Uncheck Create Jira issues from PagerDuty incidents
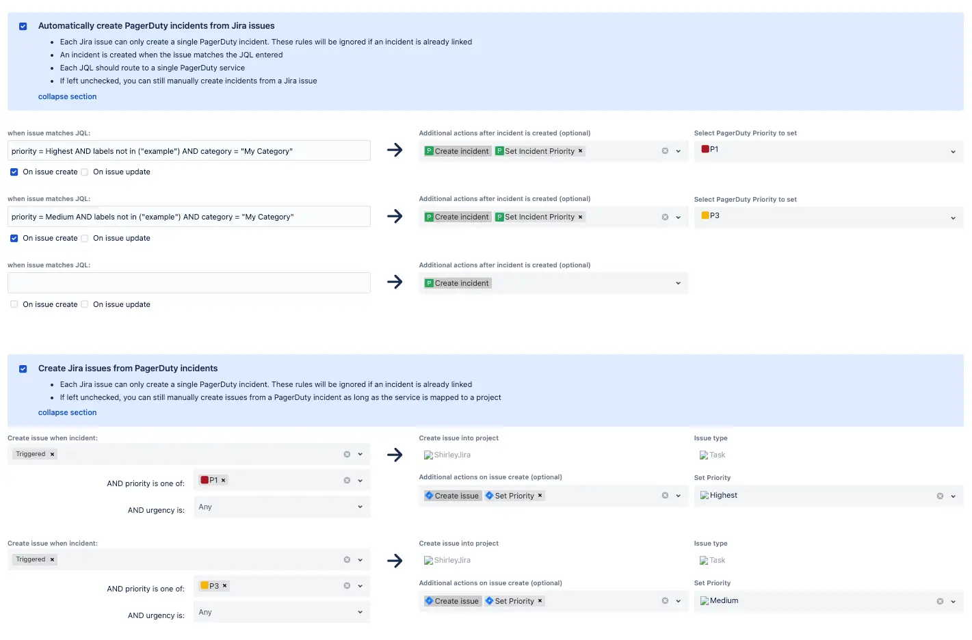The height and width of the screenshot is (640, 972). pos(23,369)
